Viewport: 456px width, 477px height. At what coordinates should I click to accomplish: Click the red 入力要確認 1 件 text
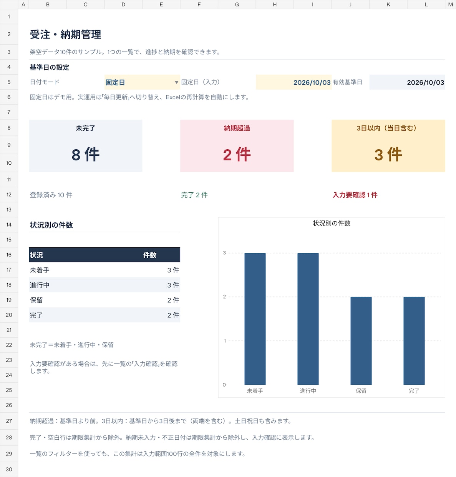coord(355,195)
